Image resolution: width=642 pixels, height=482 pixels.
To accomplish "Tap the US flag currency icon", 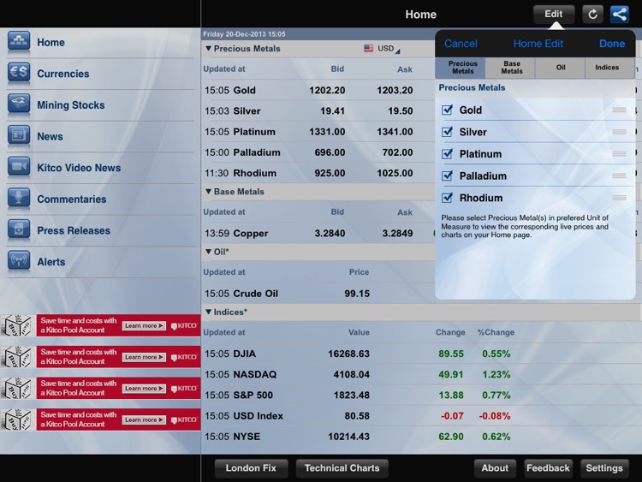I will (x=368, y=48).
